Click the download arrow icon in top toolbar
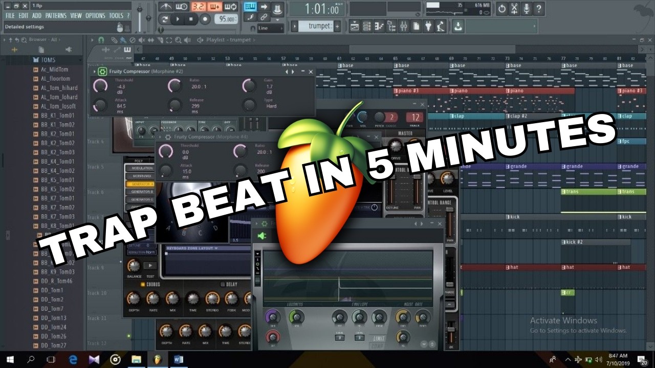 click(x=457, y=26)
